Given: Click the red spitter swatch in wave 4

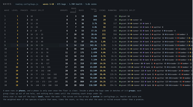Looking at the screenshot, I should coord(153,27).
